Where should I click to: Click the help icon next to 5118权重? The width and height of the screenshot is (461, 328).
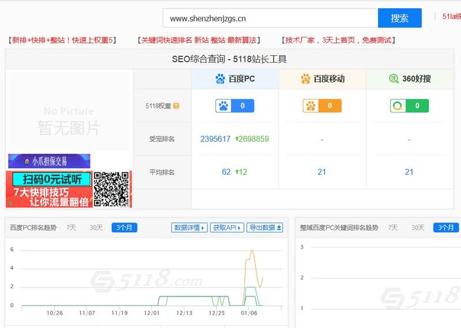[x=176, y=106]
